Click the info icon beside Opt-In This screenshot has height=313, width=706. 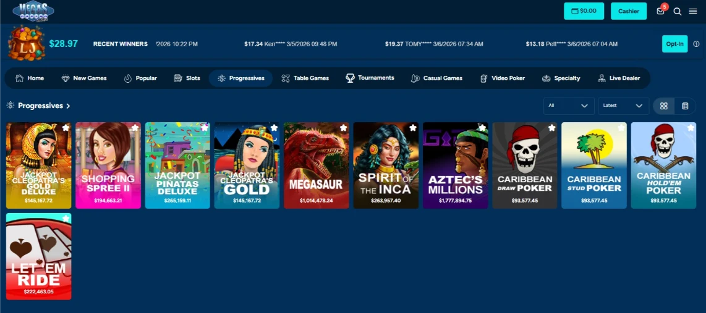click(x=696, y=44)
